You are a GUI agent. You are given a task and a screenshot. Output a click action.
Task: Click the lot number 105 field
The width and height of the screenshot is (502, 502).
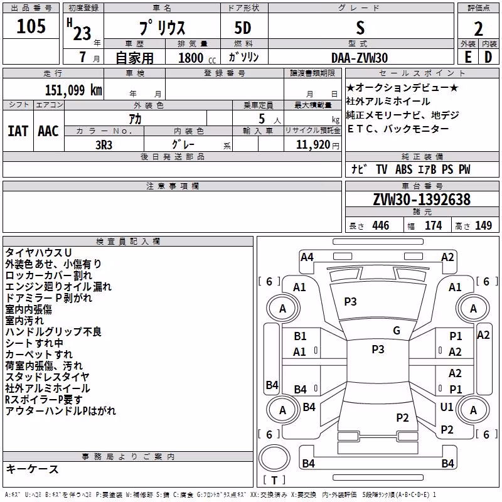(31, 26)
